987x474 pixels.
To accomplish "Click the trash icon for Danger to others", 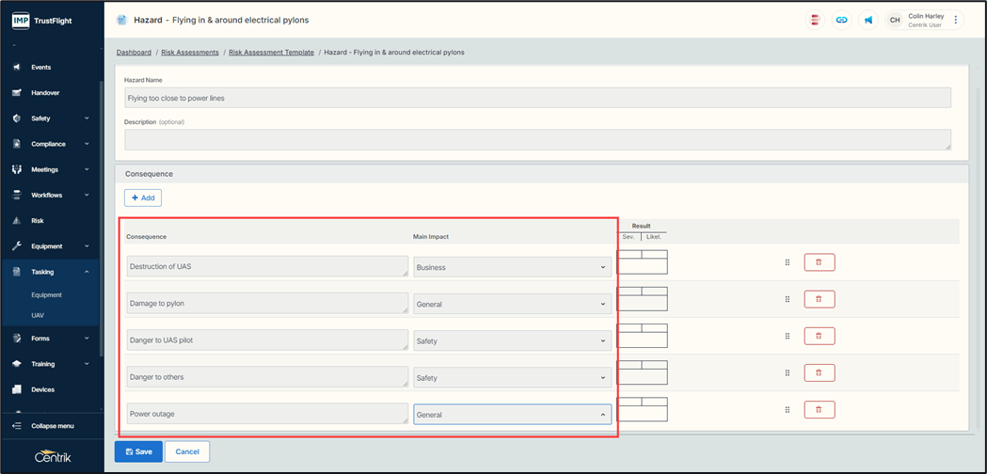I will [x=819, y=373].
